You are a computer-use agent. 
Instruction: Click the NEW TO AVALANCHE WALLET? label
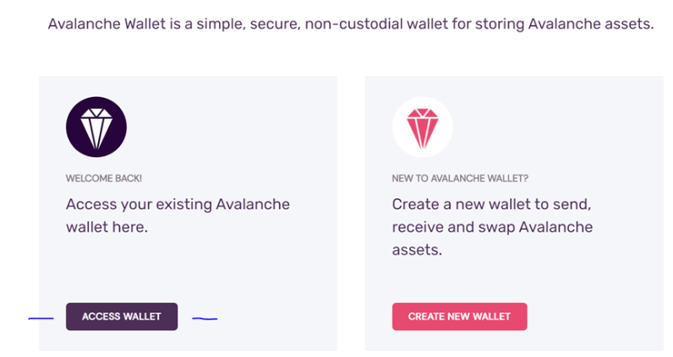pos(460,178)
